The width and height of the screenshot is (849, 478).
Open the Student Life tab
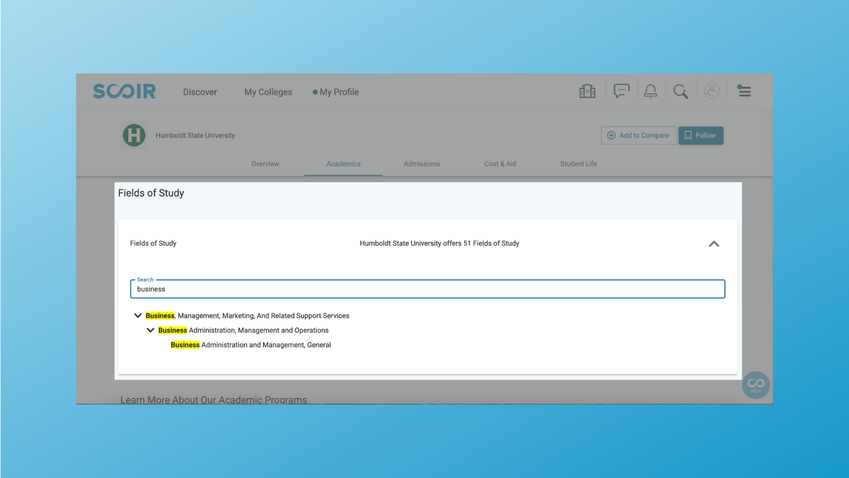pos(578,164)
